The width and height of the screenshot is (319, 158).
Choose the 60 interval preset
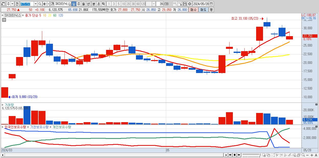click(138, 4)
